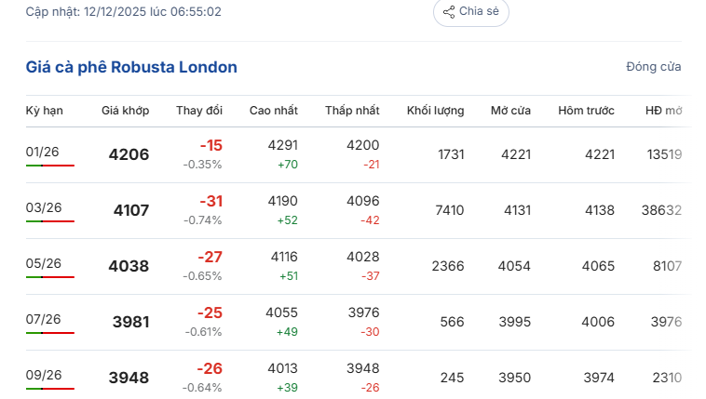Select the 05/26 contract term
The width and height of the screenshot is (706, 399).
coord(43,263)
